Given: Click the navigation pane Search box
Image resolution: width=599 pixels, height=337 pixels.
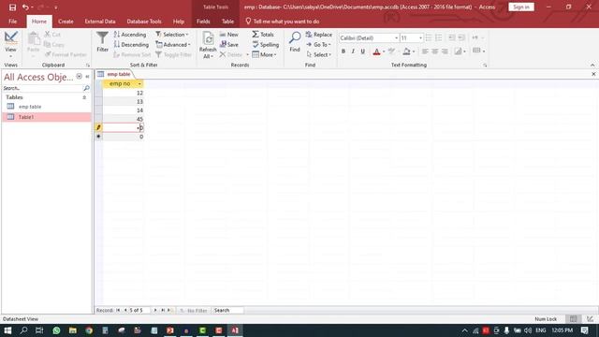Looking at the screenshot, I should [42, 88].
